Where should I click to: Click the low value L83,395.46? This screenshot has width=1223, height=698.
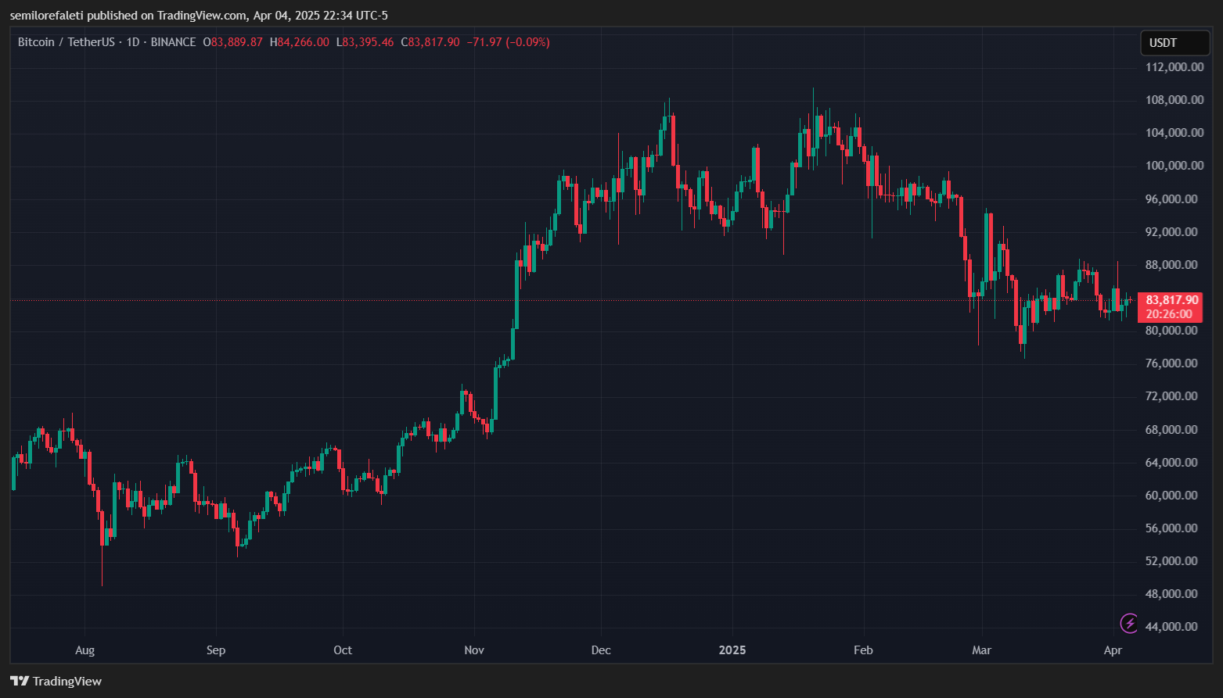[365, 41]
